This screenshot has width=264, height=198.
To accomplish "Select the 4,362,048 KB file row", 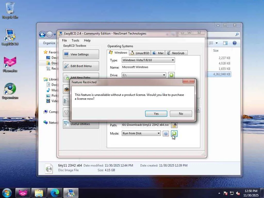I will pos(219,74).
